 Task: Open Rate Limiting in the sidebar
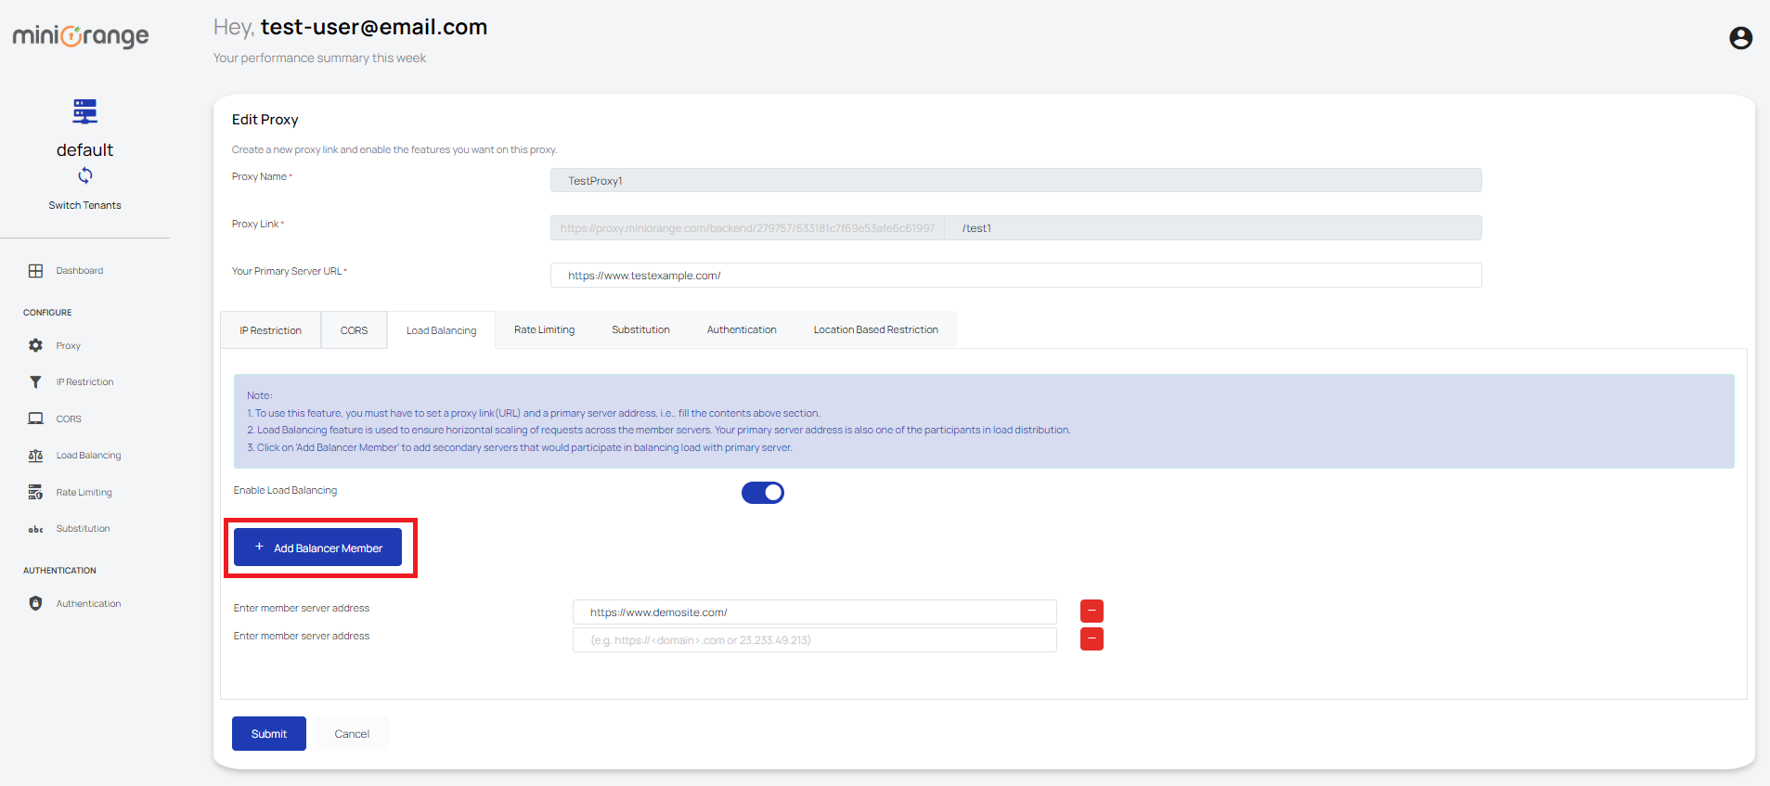(84, 492)
